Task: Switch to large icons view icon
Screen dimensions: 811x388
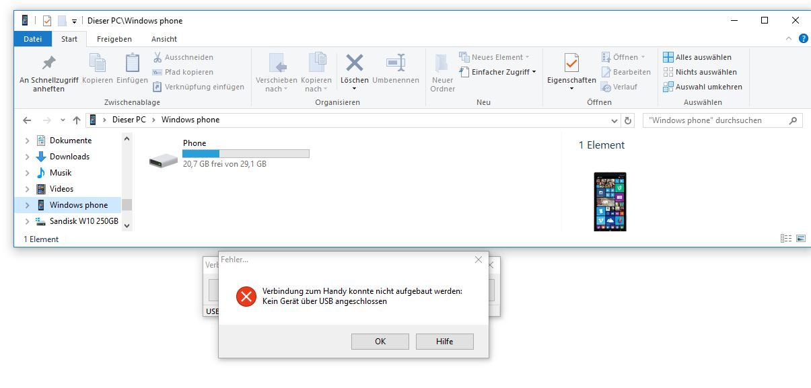Action: 801,239
